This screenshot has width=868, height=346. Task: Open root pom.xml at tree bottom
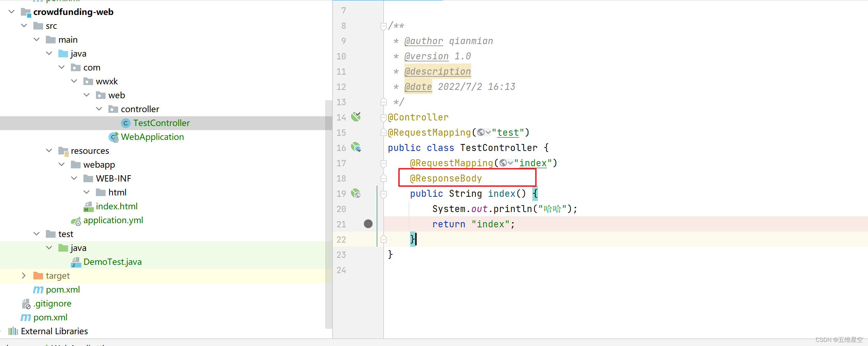pyautogui.click(x=50, y=317)
